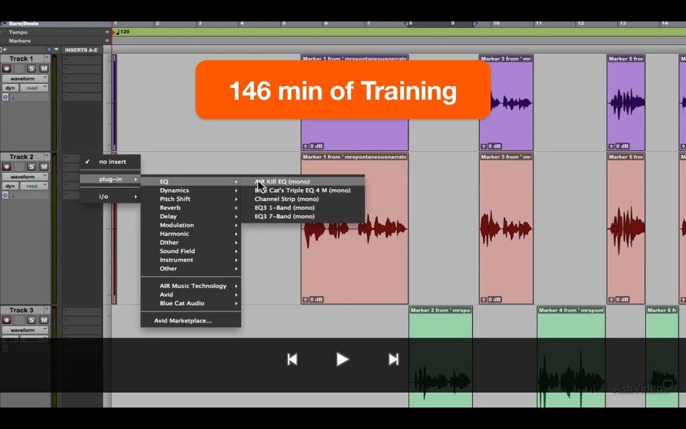Mute Track 1
This screenshot has width=686, height=429.
(x=44, y=69)
